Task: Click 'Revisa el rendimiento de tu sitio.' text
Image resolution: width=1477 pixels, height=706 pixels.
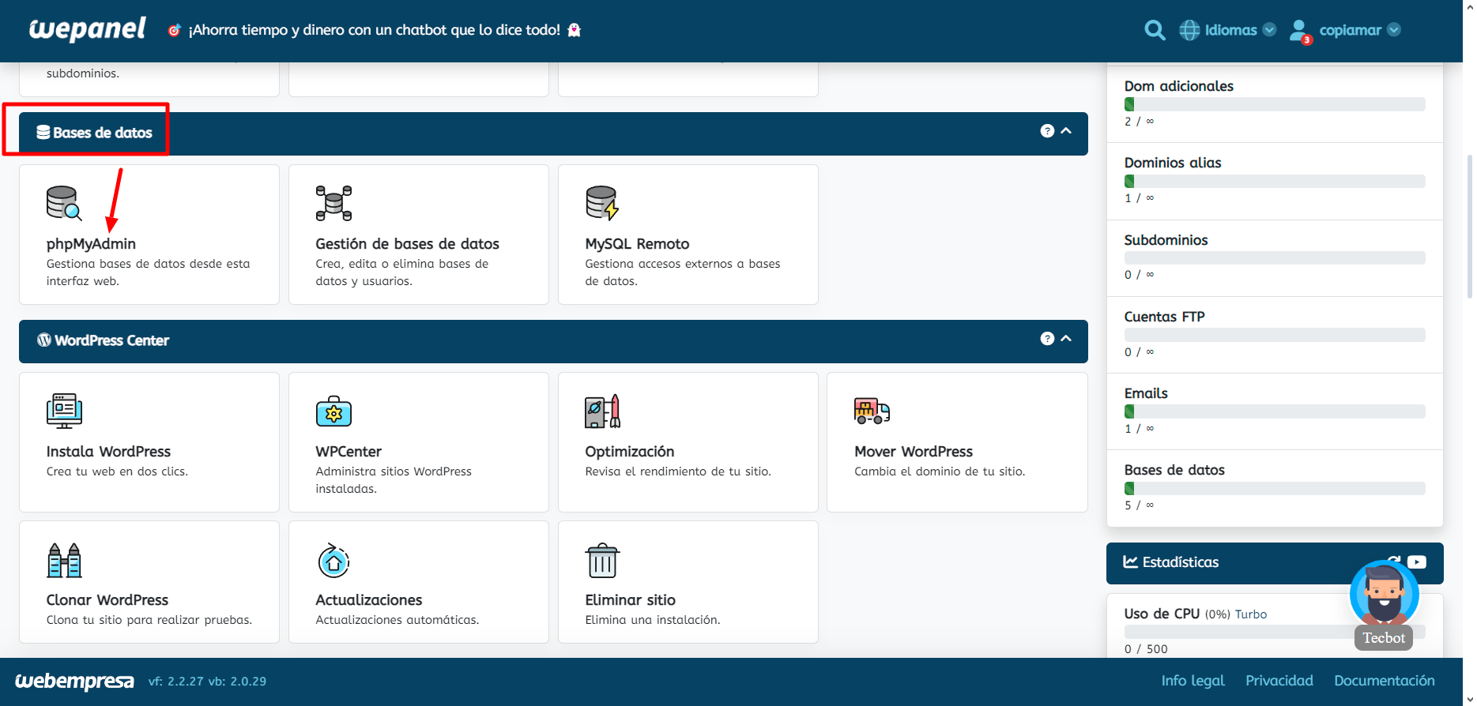Action: click(678, 471)
